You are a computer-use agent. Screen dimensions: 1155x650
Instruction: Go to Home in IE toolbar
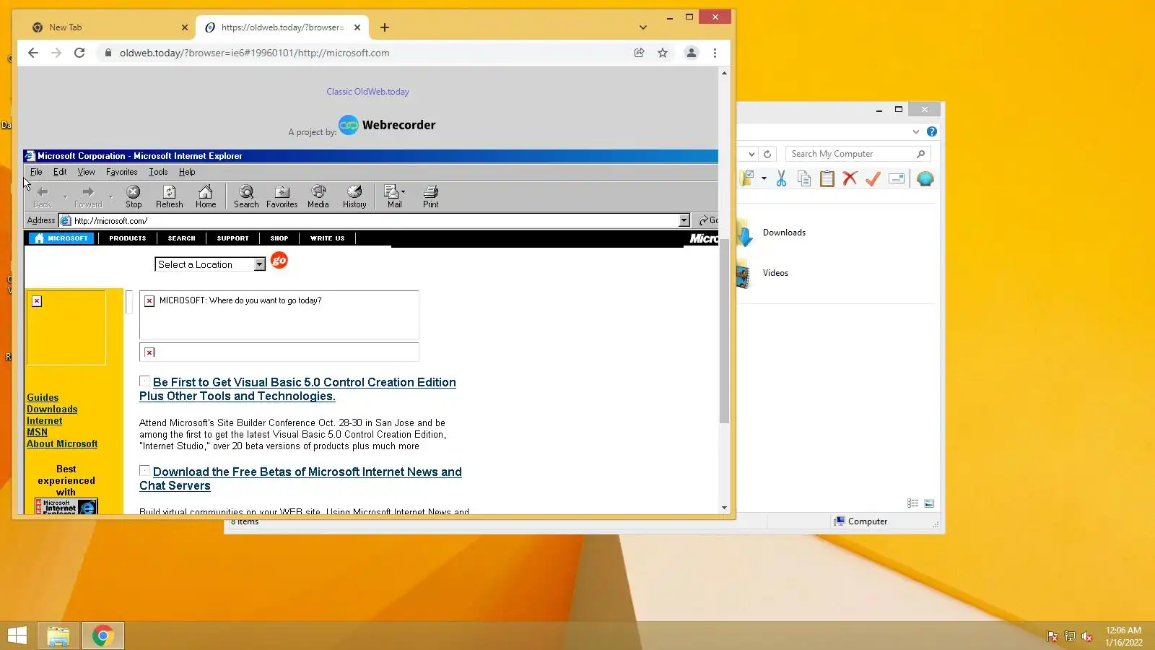pos(206,196)
